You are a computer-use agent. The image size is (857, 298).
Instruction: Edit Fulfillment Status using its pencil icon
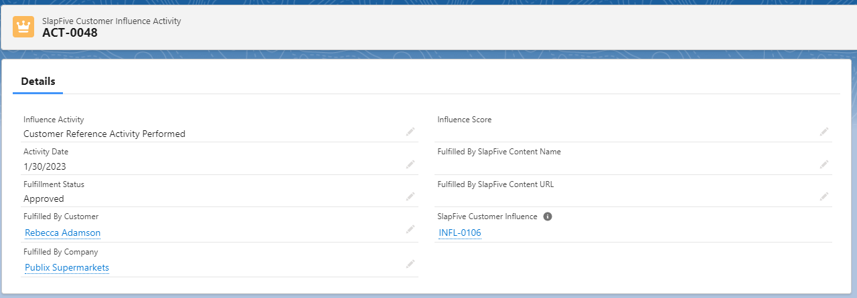pyautogui.click(x=410, y=196)
